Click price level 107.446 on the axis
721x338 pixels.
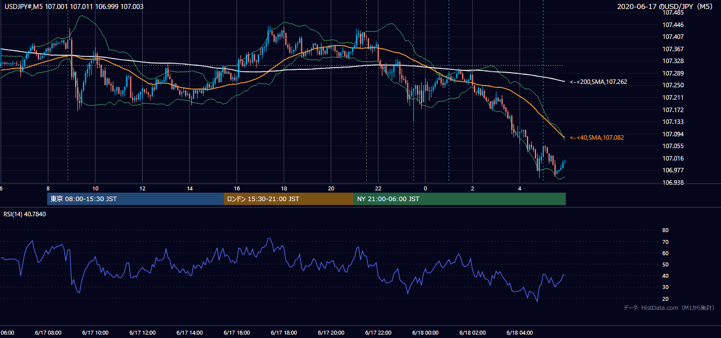tap(672, 25)
